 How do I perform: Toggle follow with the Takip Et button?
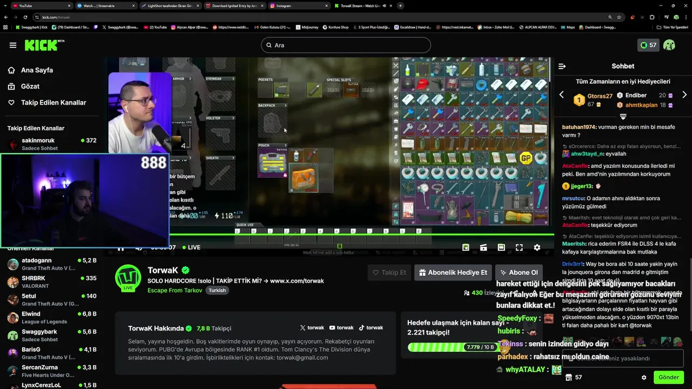[389, 272]
